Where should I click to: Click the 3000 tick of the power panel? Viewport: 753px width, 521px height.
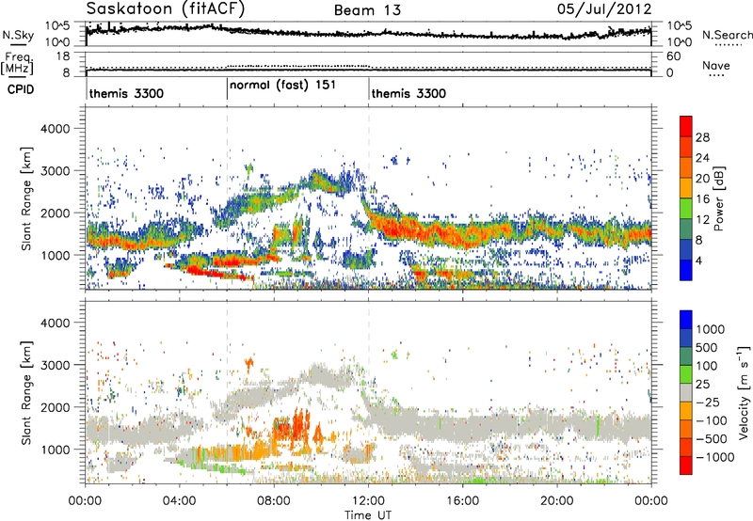pyautogui.click(x=55, y=171)
